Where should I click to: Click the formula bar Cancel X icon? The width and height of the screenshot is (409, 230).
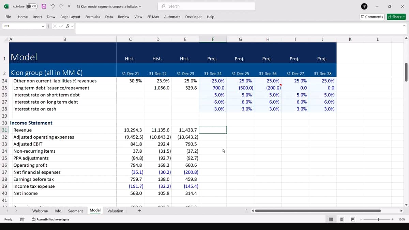pos(55,26)
